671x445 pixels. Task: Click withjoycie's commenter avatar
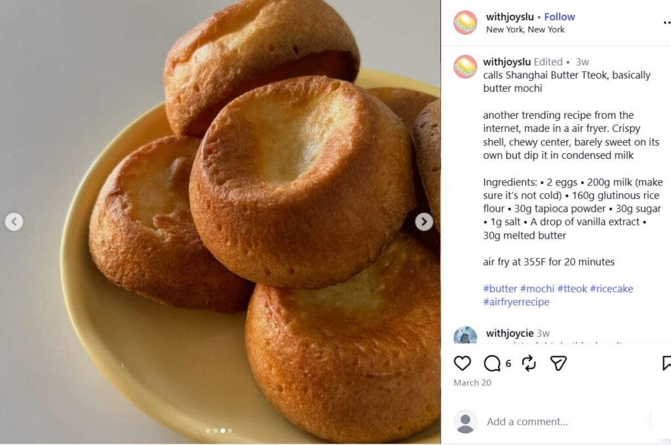pos(465,336)
